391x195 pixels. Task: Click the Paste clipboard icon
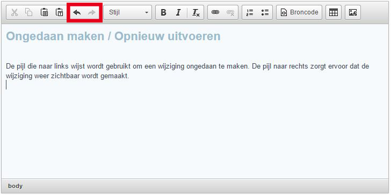(x=45, y=12)
